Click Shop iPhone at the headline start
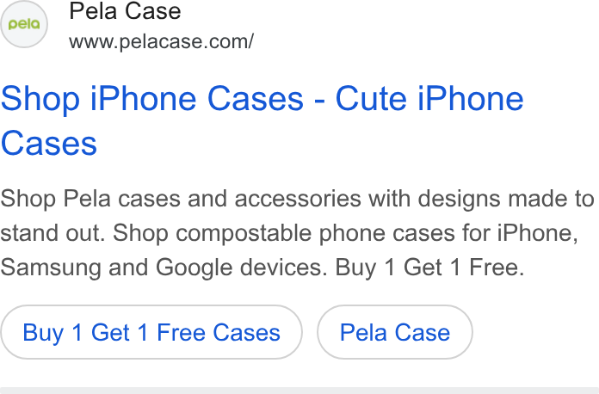The height and width of the screenshot is (394, 599). (x=99, y=99)
